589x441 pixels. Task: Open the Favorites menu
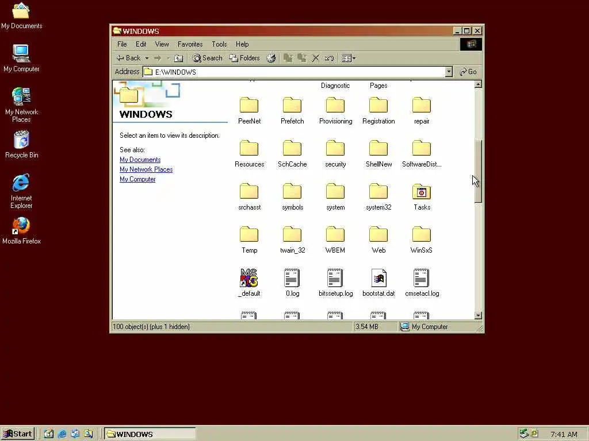tap(190, 44)
